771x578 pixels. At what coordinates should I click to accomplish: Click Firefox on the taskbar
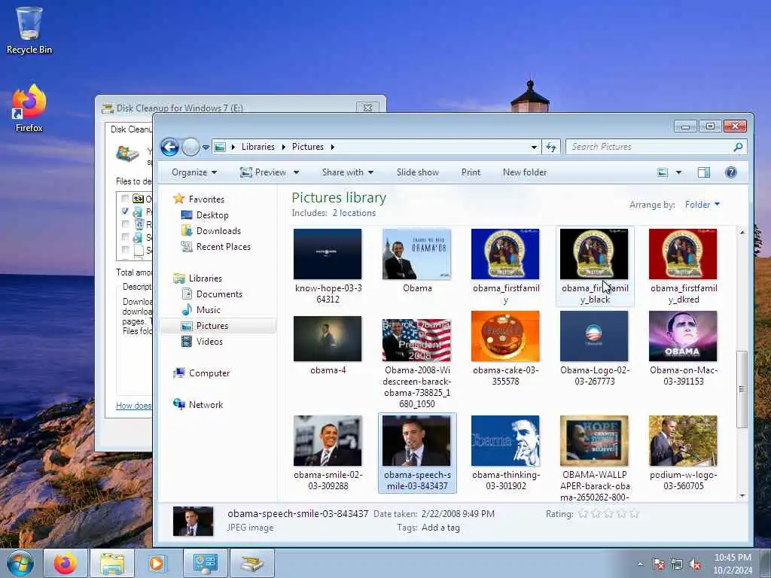(66, 563)
